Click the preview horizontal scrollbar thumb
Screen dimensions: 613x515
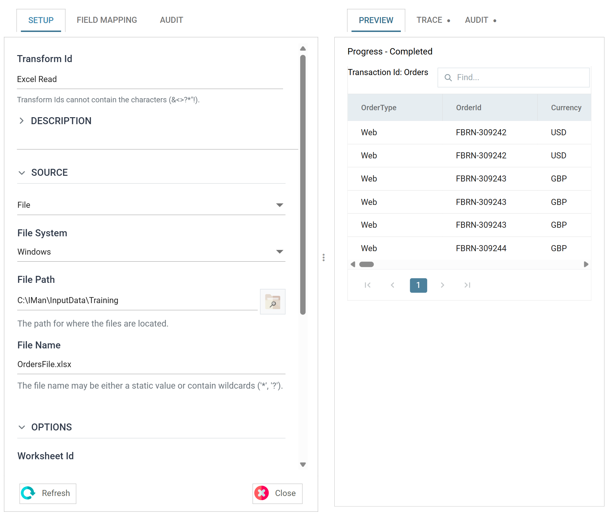(367, 264)
